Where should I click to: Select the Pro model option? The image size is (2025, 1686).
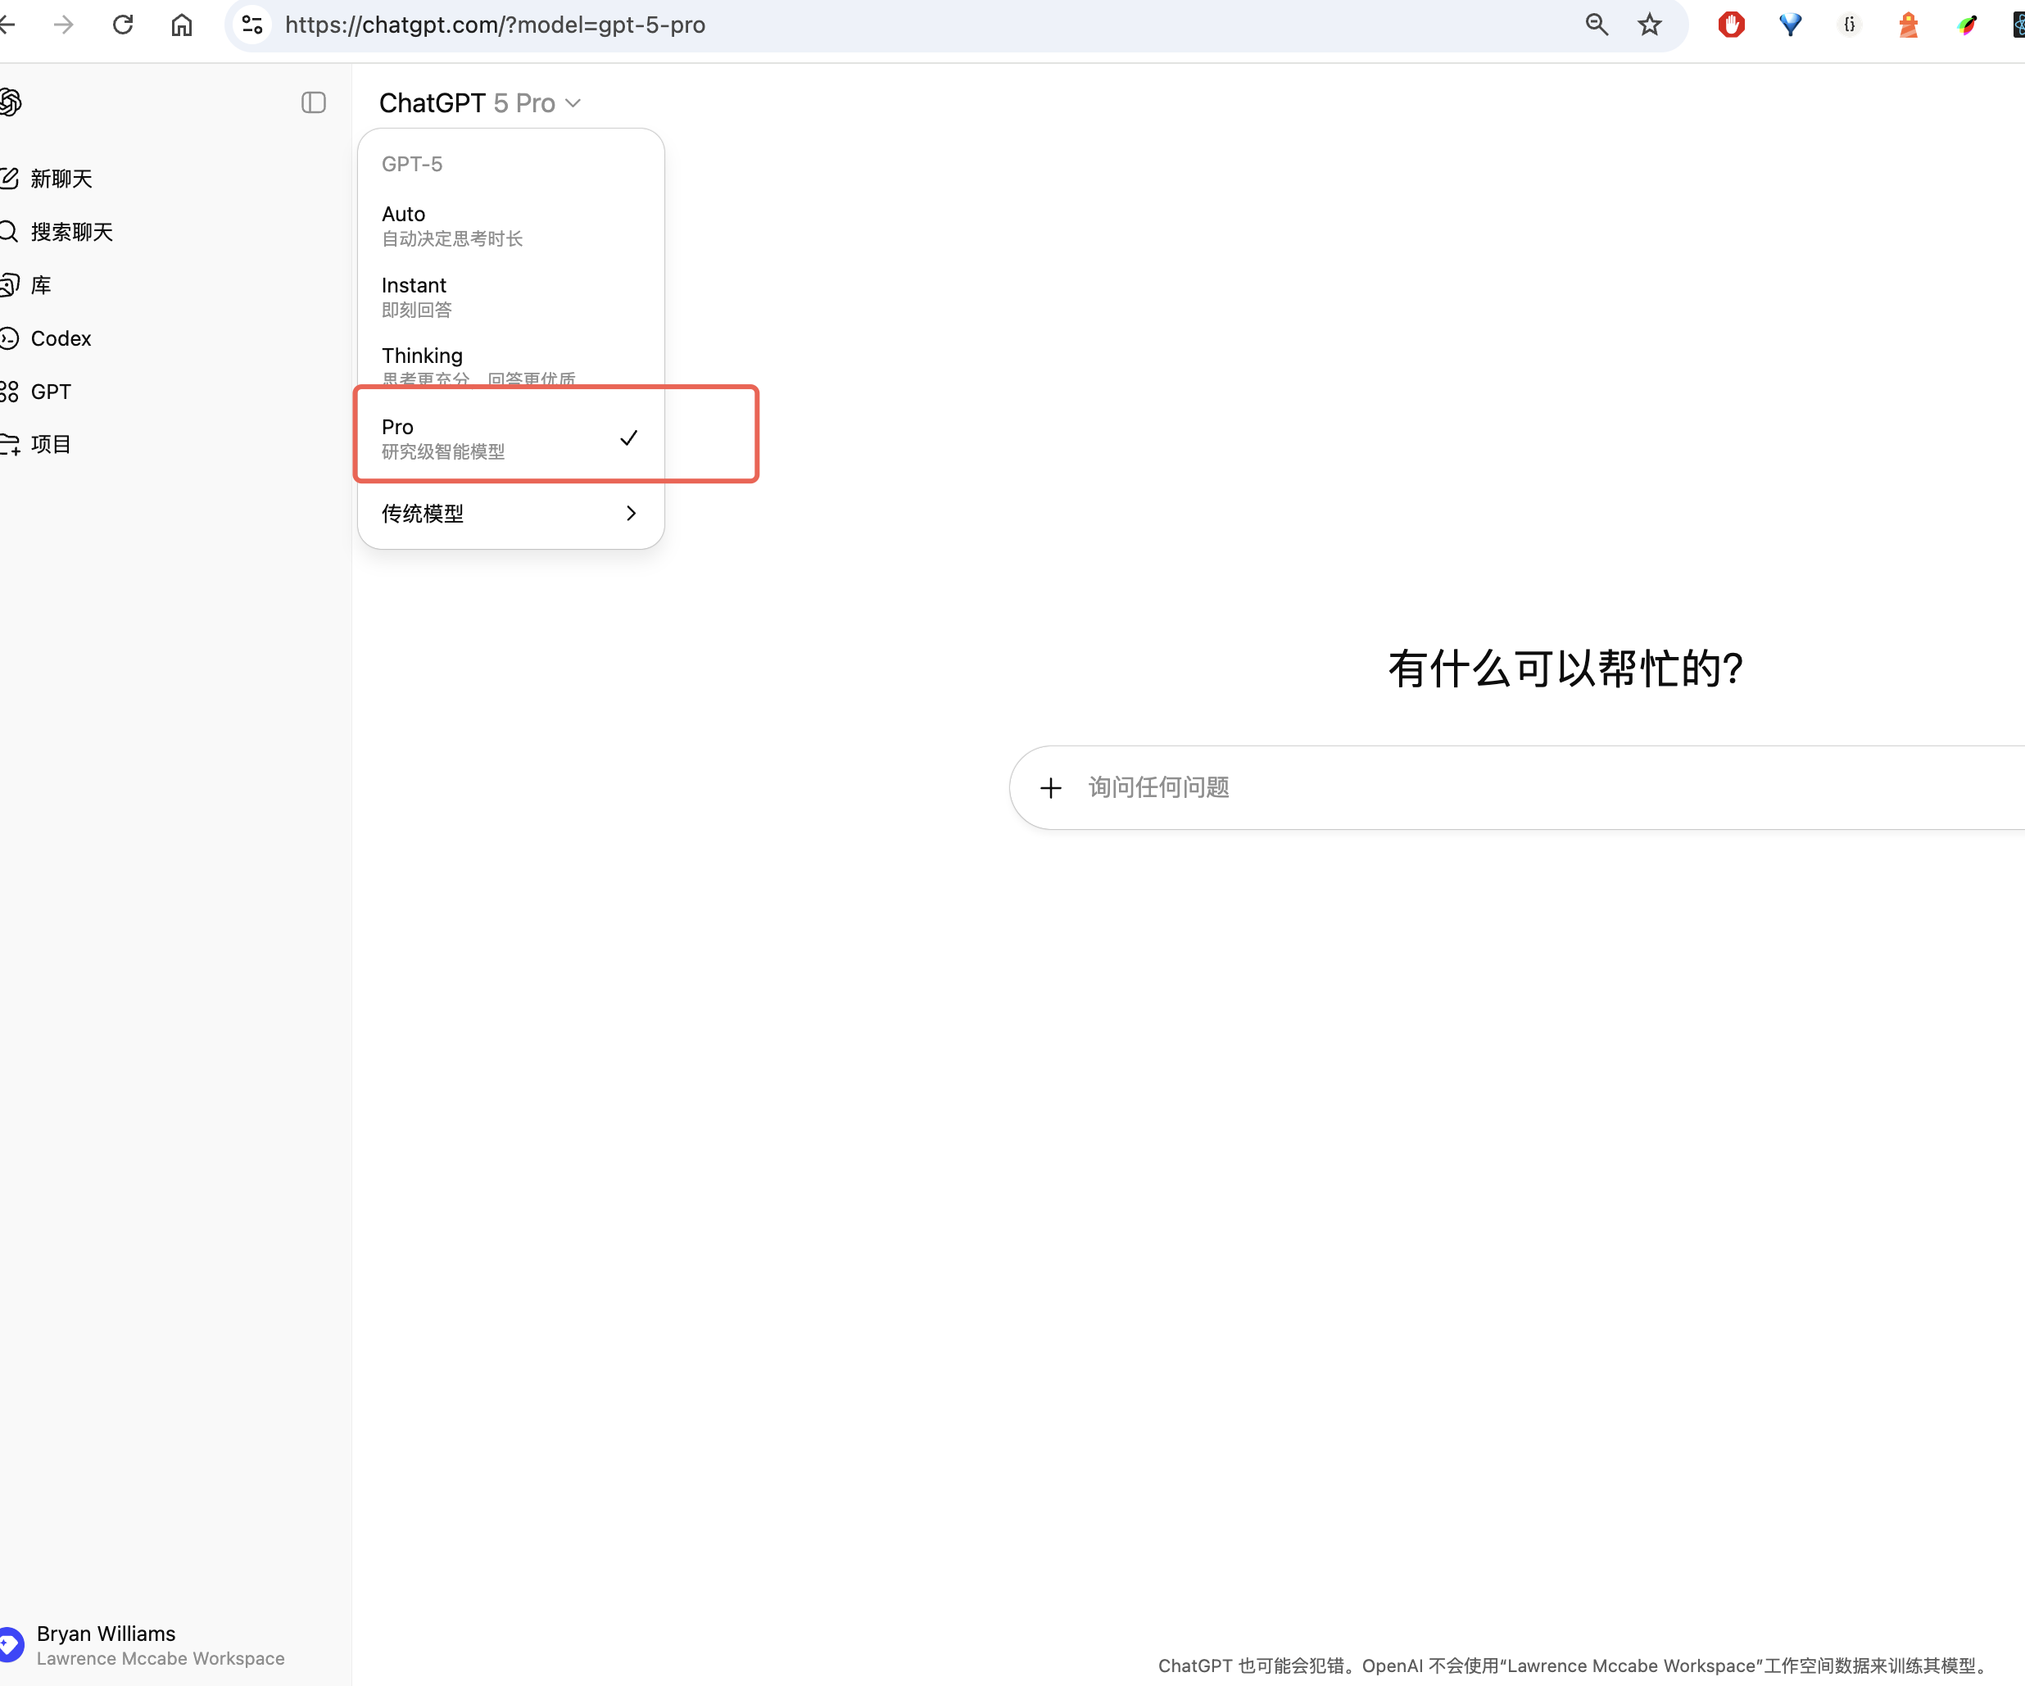pos(510,438)
